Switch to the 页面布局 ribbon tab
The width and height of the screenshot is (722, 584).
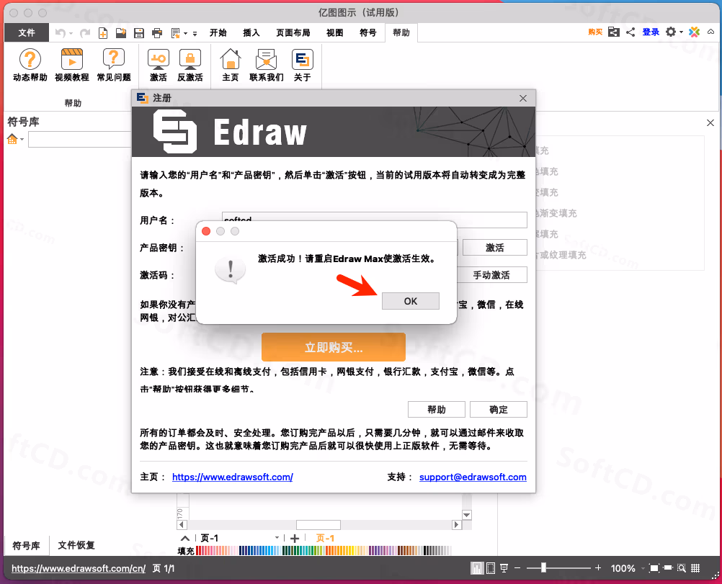[x=293, y=32]
